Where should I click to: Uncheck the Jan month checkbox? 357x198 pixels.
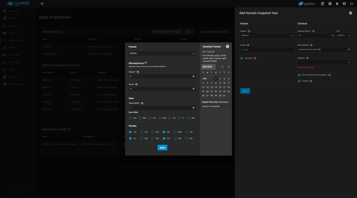[130, 132]
